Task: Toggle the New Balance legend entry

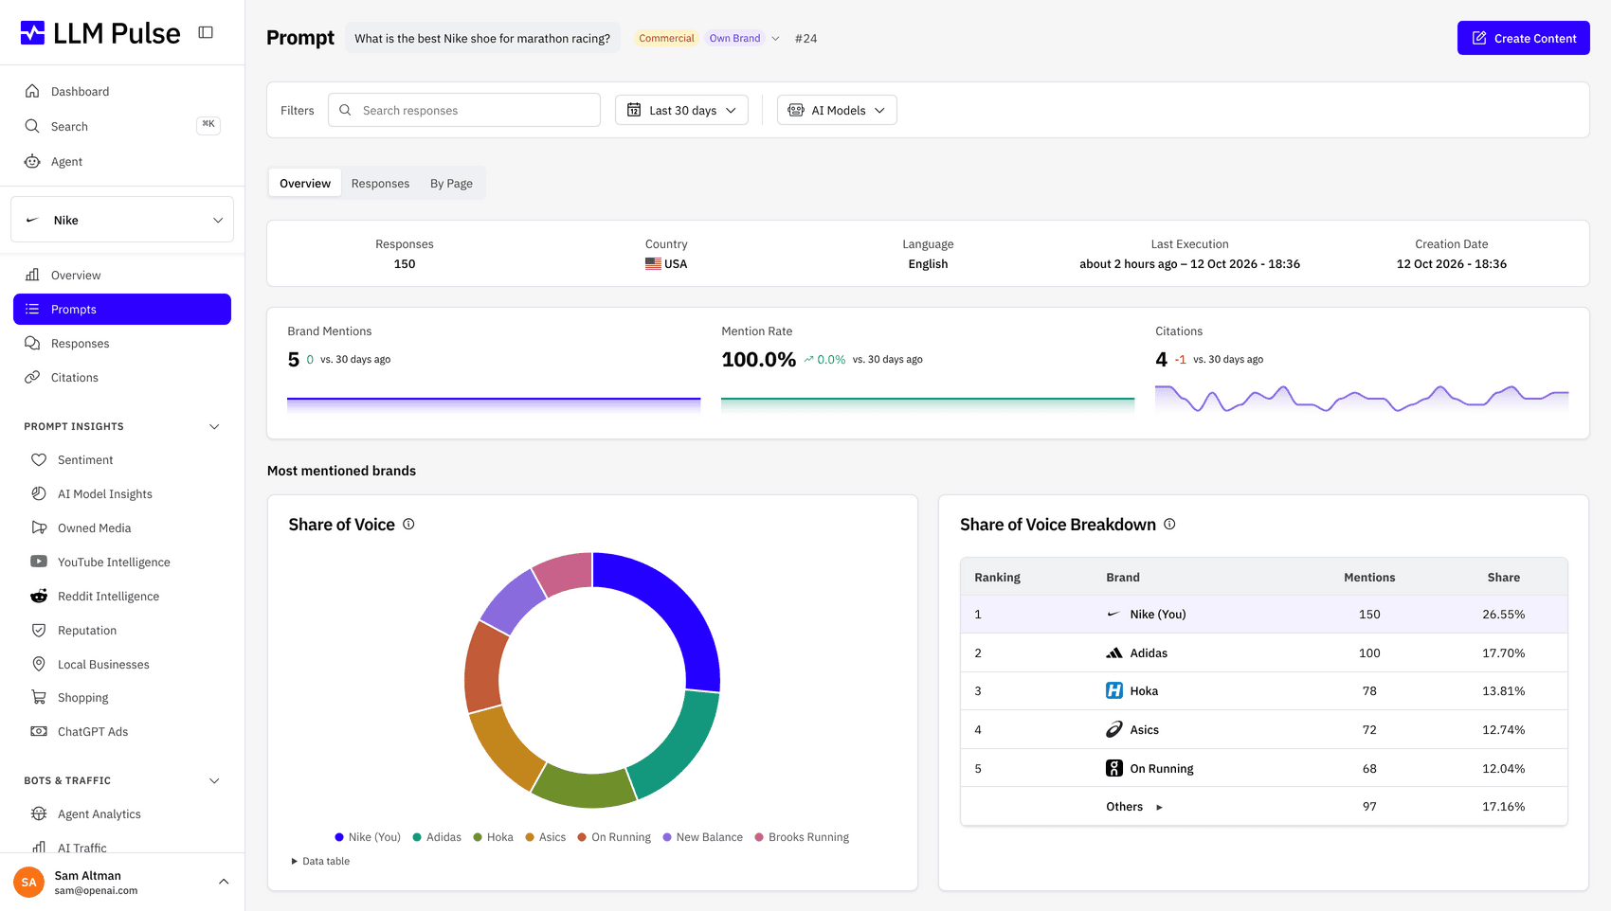Action: coord(703,837)
